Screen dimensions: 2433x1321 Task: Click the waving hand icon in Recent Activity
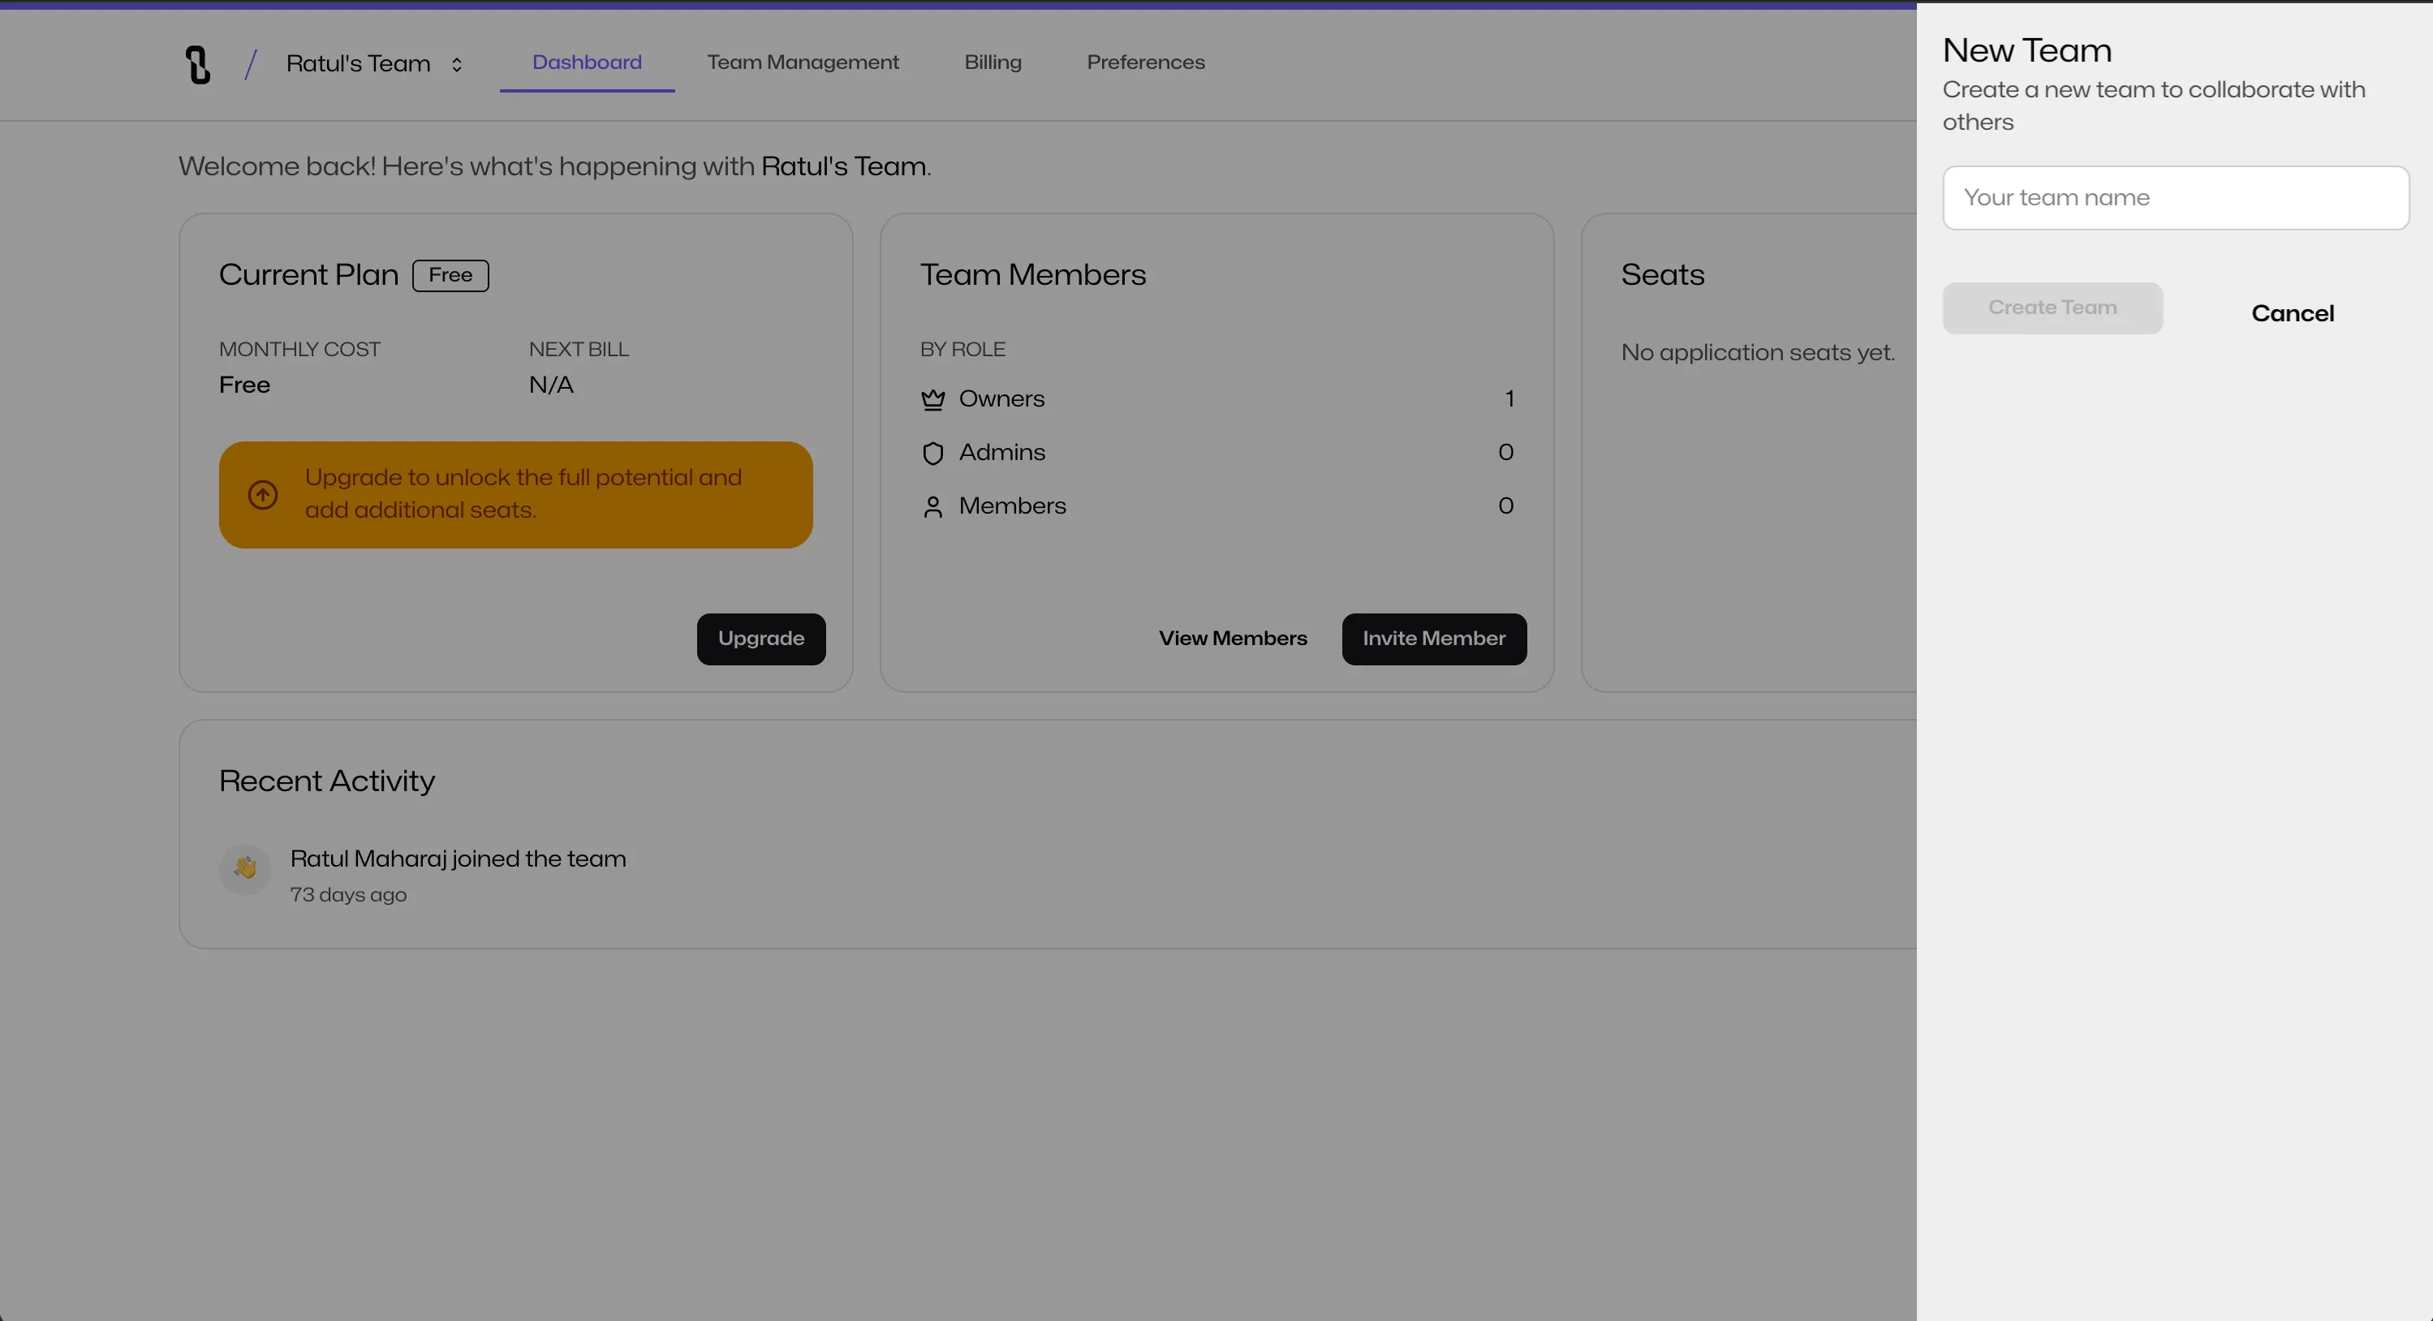[x=243, y=869]
